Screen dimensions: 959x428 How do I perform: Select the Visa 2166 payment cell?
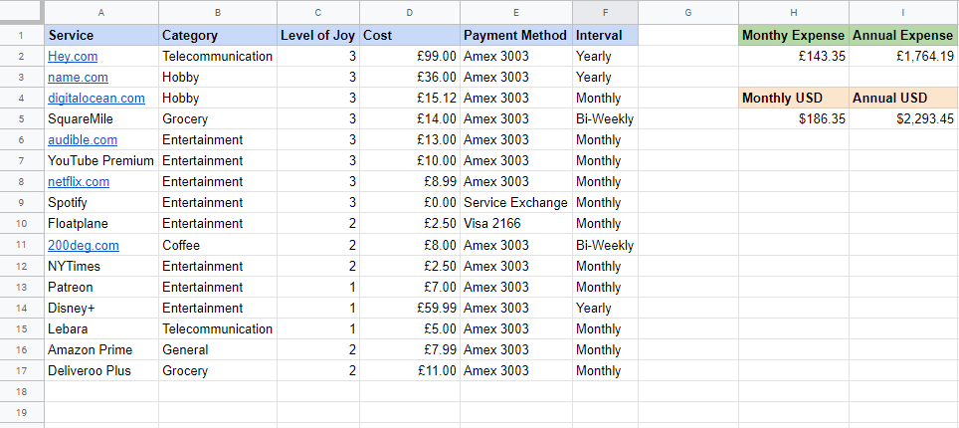(x=516, y=224)
